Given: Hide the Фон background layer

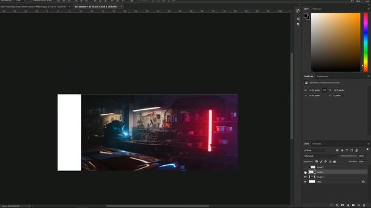Looking at the screenshot, I should point(305,182).
